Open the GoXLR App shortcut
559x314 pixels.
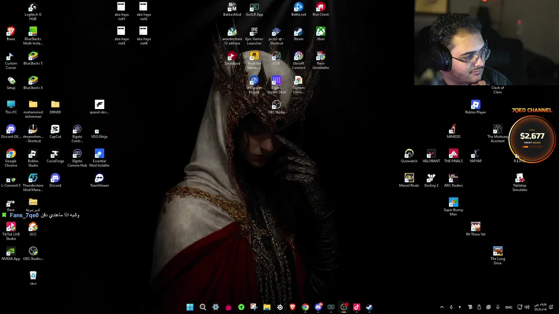pos(254,10)
